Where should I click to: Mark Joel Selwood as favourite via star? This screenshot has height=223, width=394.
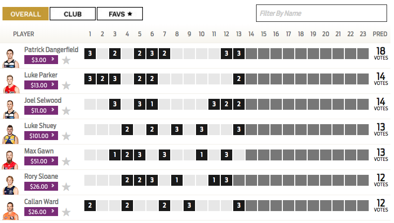(66, 111)
